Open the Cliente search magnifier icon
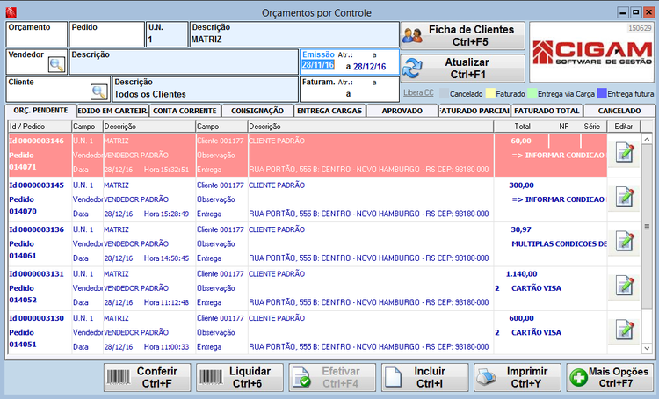This screenshot has width=659, height=399. tap(98, 91)
